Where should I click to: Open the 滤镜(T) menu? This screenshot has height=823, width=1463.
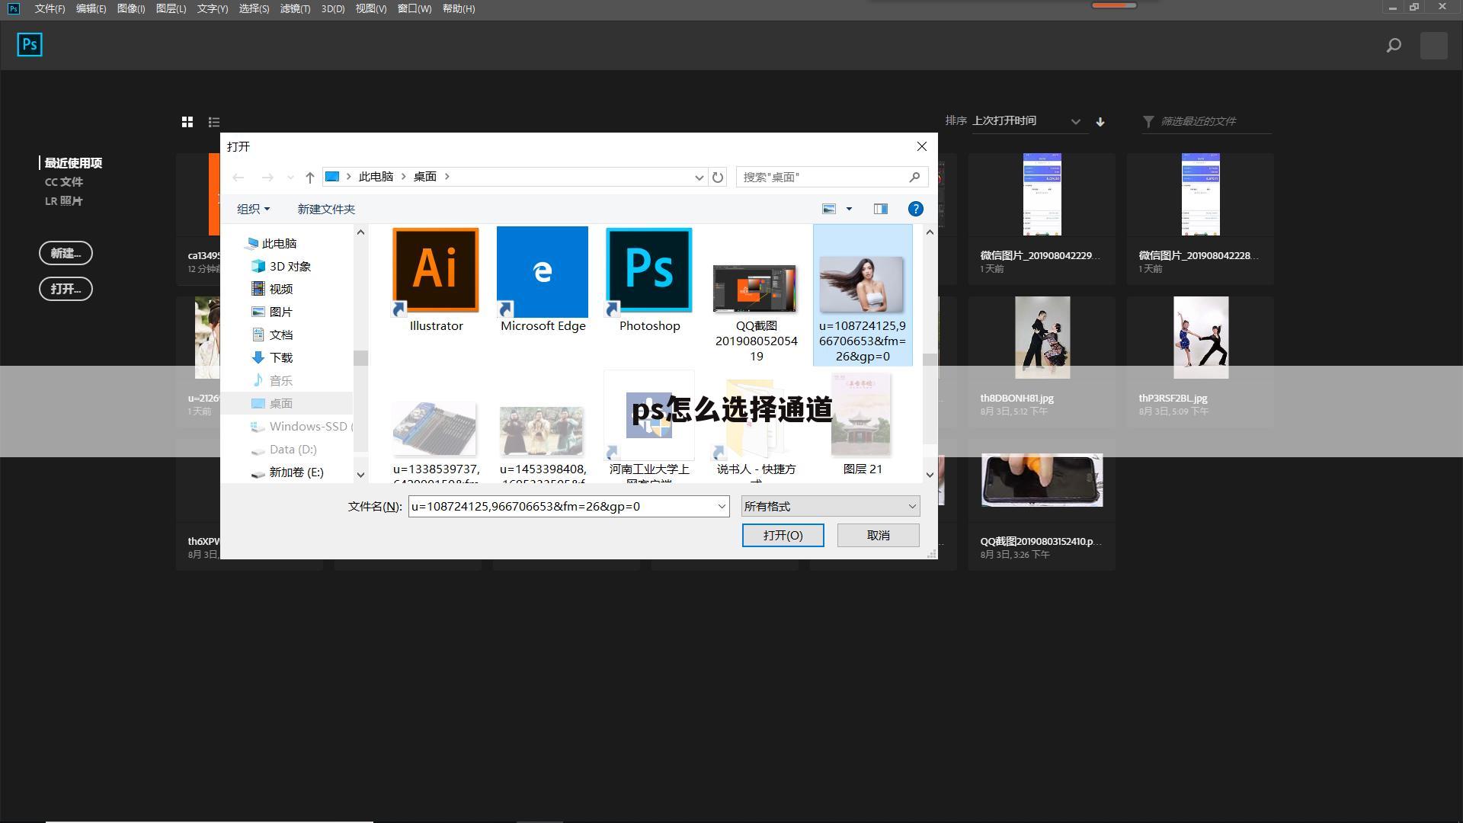pos(295,8)
